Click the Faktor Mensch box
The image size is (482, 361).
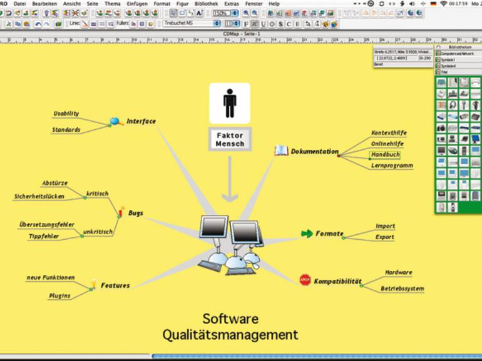tap(230, 139)
